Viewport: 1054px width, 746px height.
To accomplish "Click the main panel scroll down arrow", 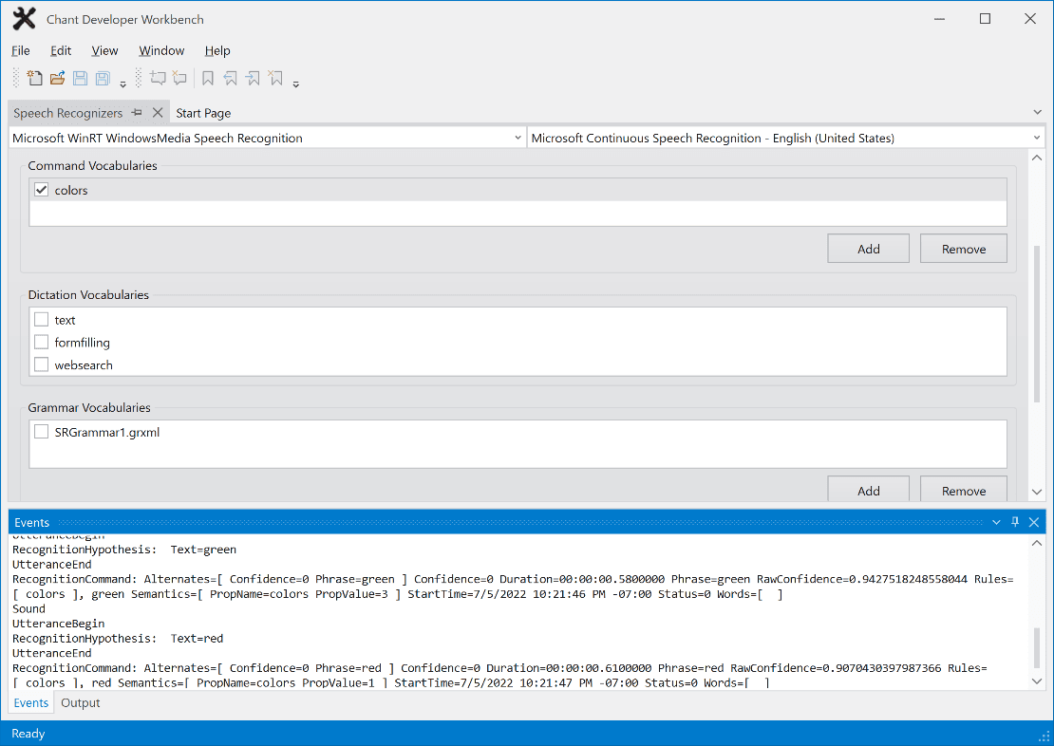I will coord(1037,492).
